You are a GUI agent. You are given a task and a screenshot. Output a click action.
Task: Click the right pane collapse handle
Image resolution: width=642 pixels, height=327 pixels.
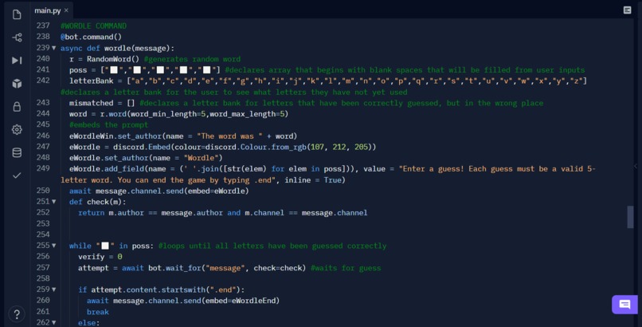point(636,166)
